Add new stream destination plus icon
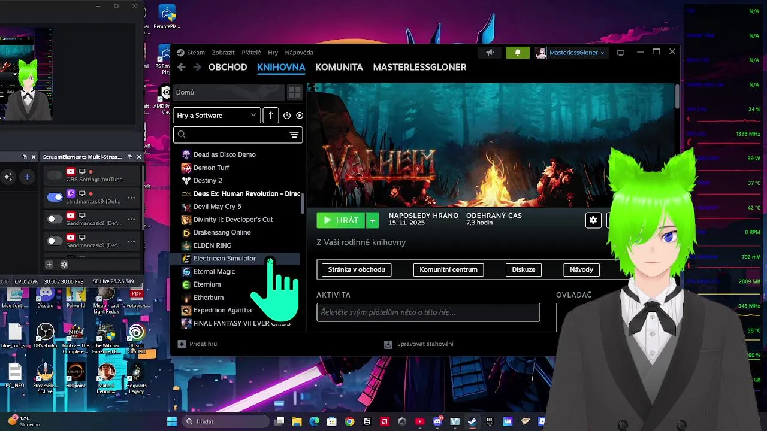Screen dimensions: 767x431 point(49,265)
